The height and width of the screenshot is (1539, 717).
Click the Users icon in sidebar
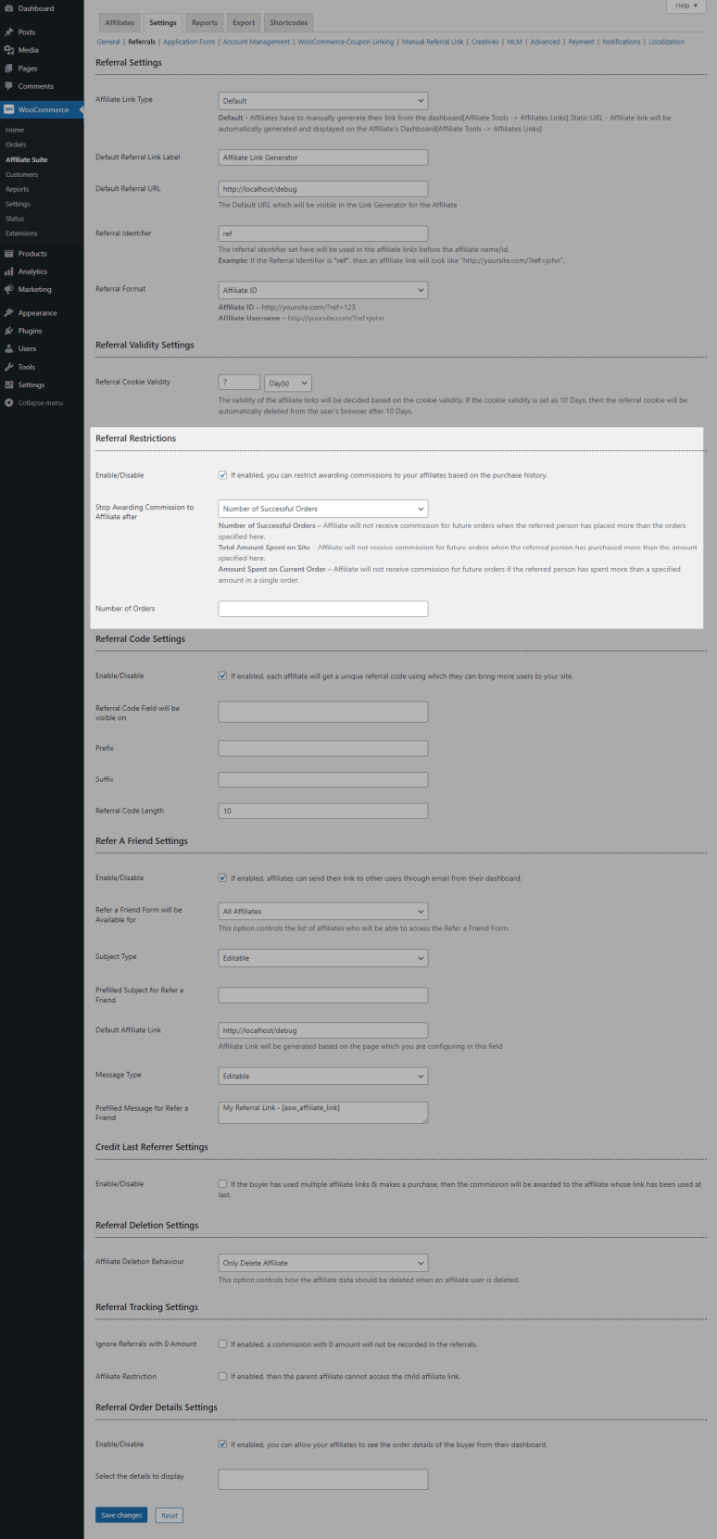coord(9,348)
